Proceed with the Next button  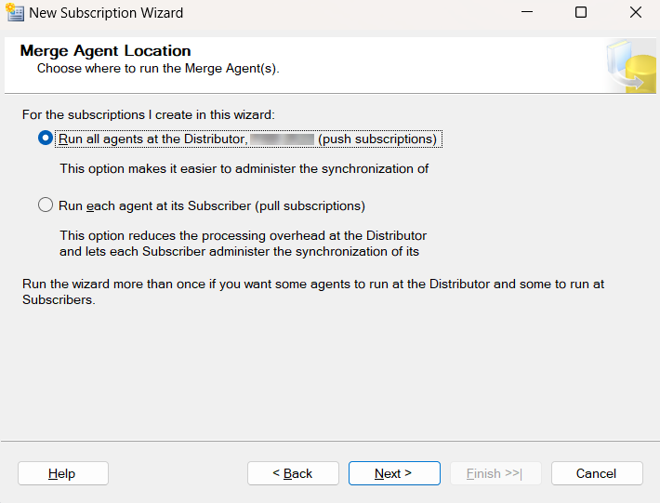pos(393,473)
